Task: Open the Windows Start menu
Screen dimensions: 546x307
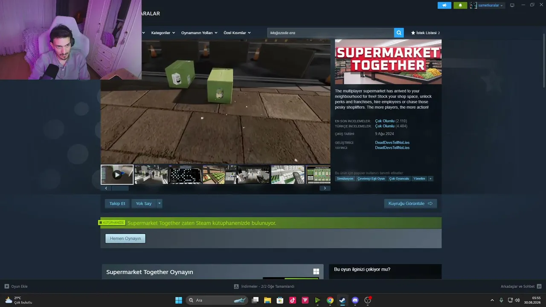Action: point(179,300)
